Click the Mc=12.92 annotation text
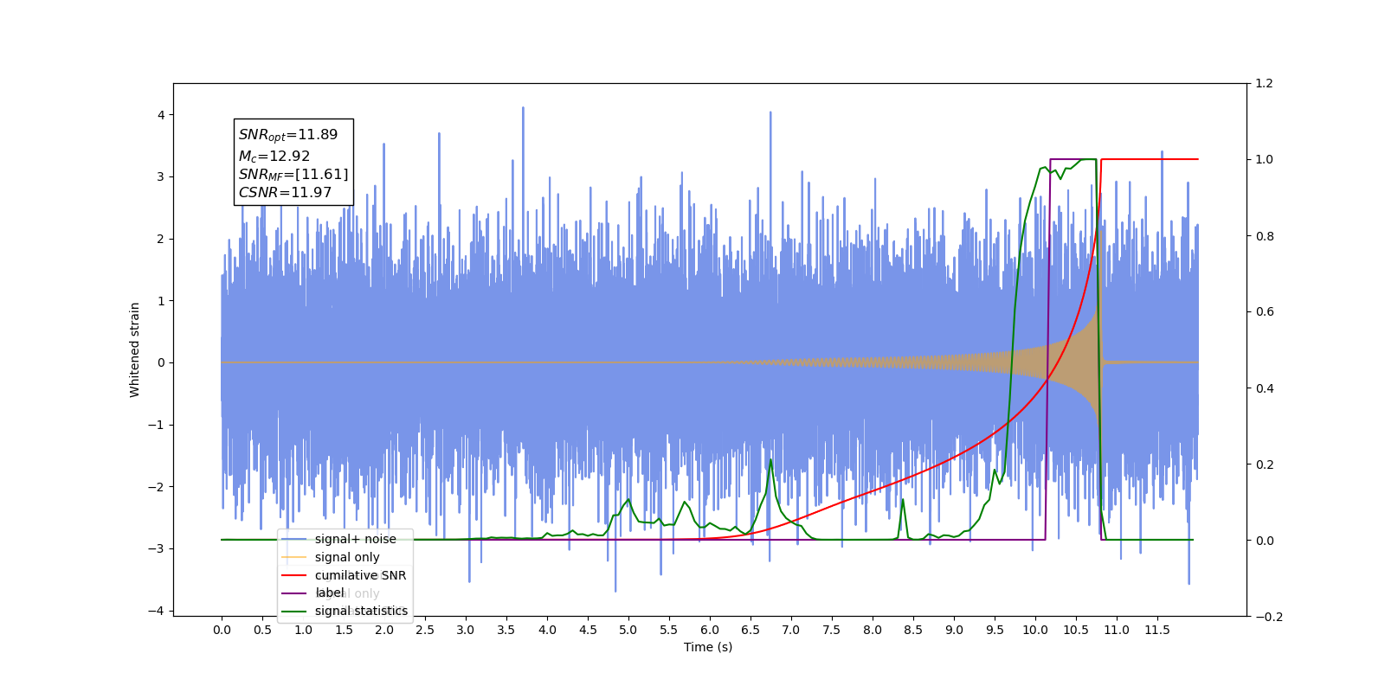This screenshot has width=1385, height=692. [274, 156]
